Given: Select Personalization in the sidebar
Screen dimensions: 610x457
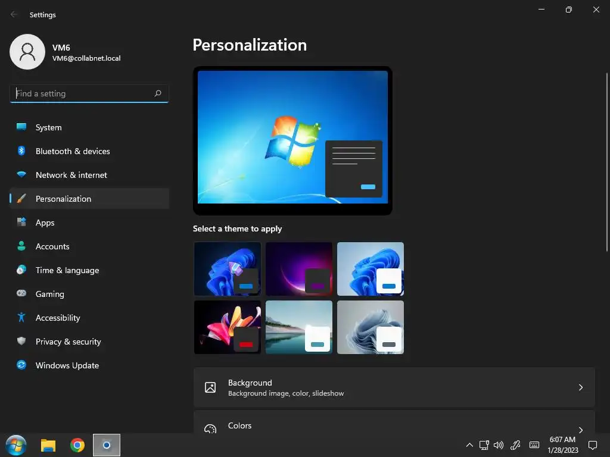Looking at the screenshot, I should pyautogui.click(x=89, y=199).
